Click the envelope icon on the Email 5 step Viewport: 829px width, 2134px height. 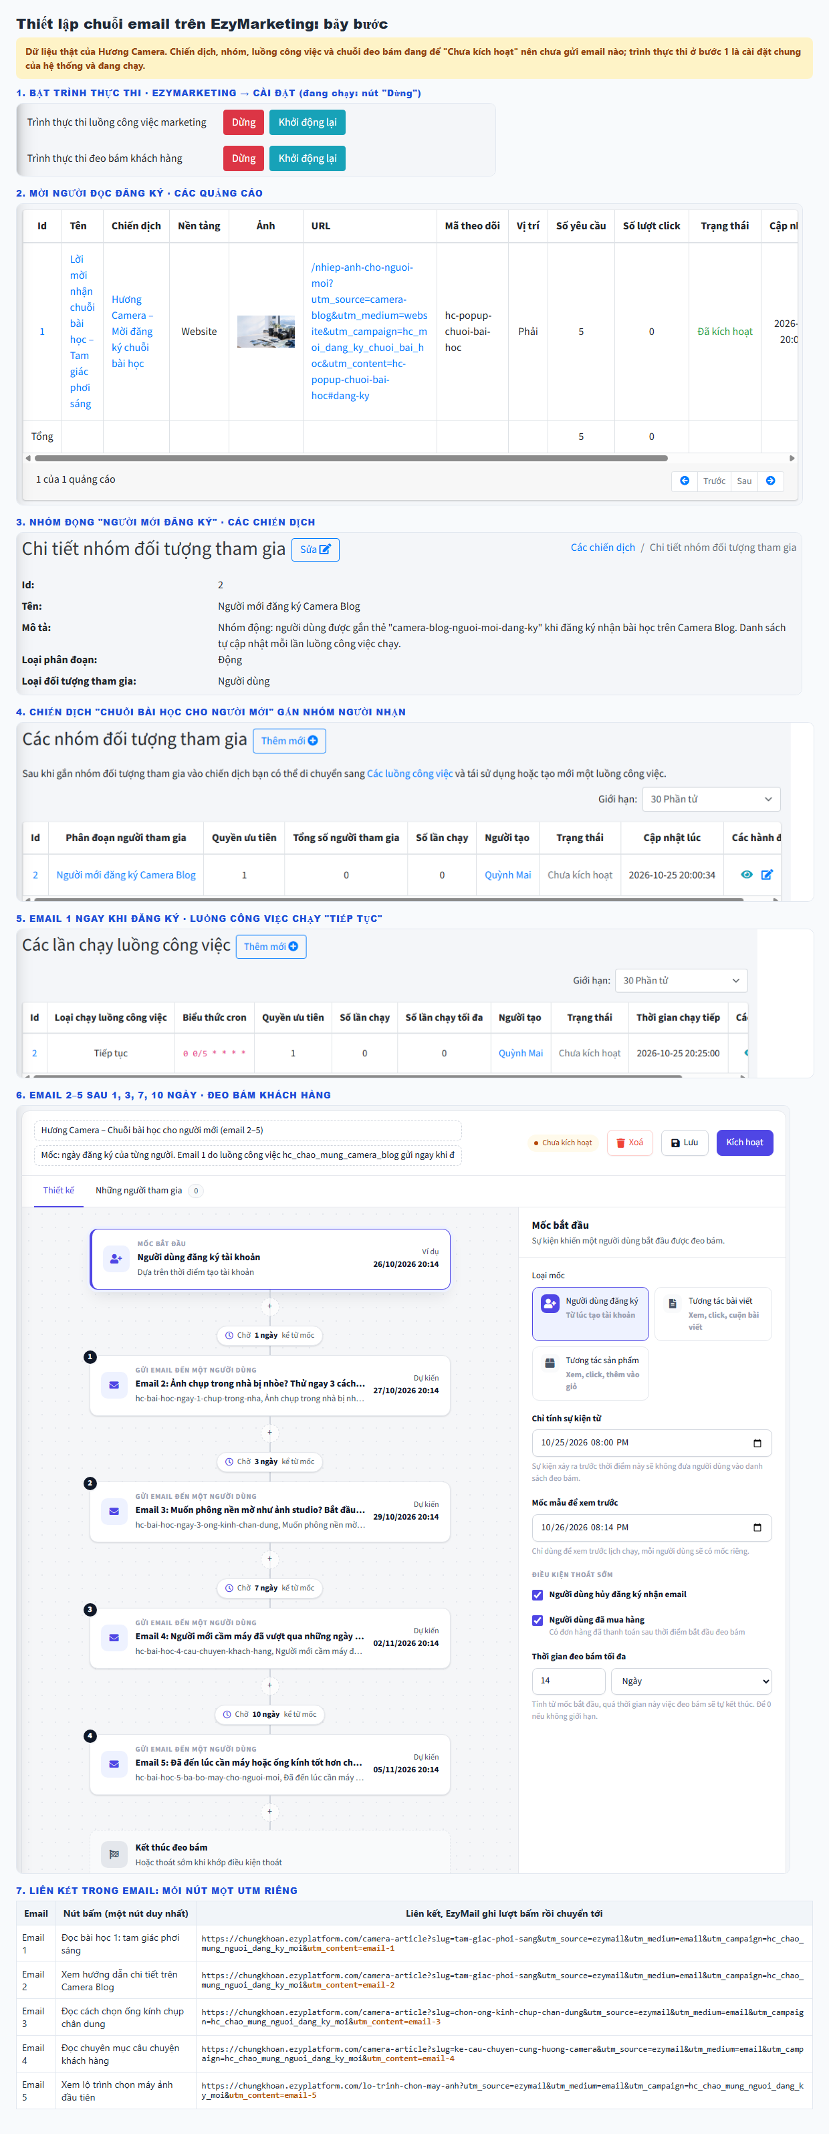[x=114, y=1763]
